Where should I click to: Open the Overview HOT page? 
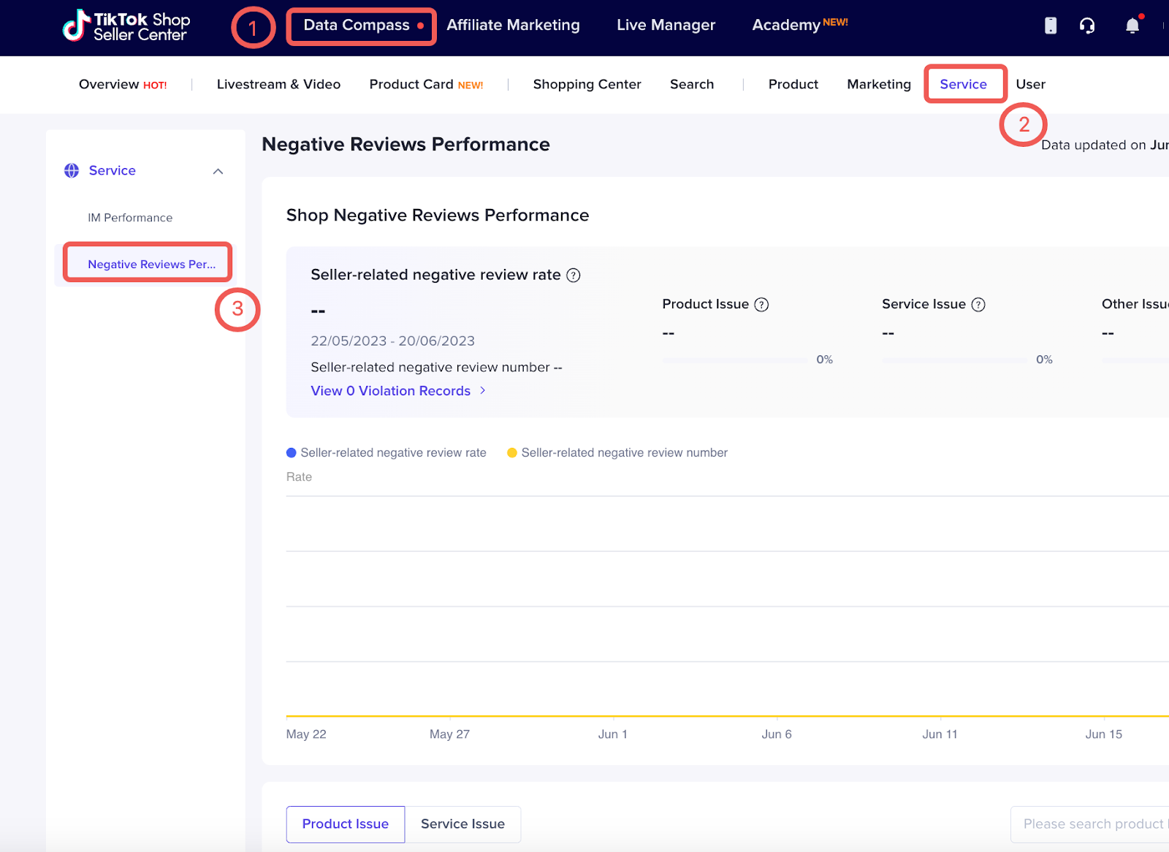pos(122,84)
